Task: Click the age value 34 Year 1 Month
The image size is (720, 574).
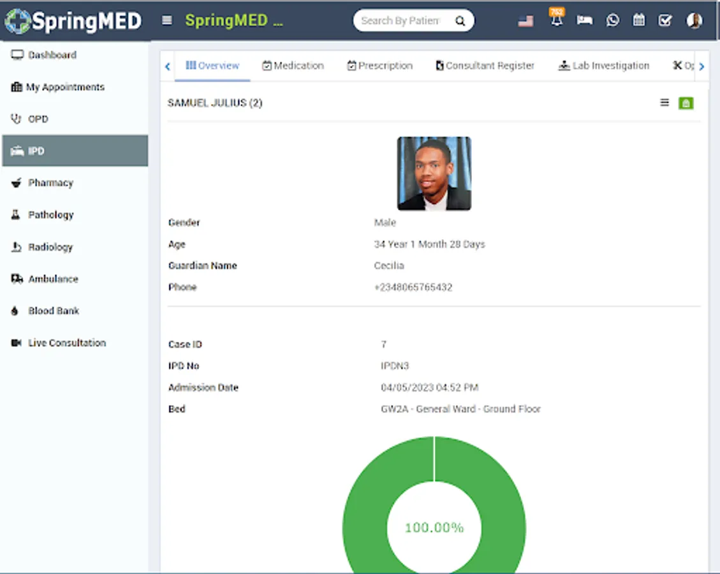Action: tap(429, 244)
